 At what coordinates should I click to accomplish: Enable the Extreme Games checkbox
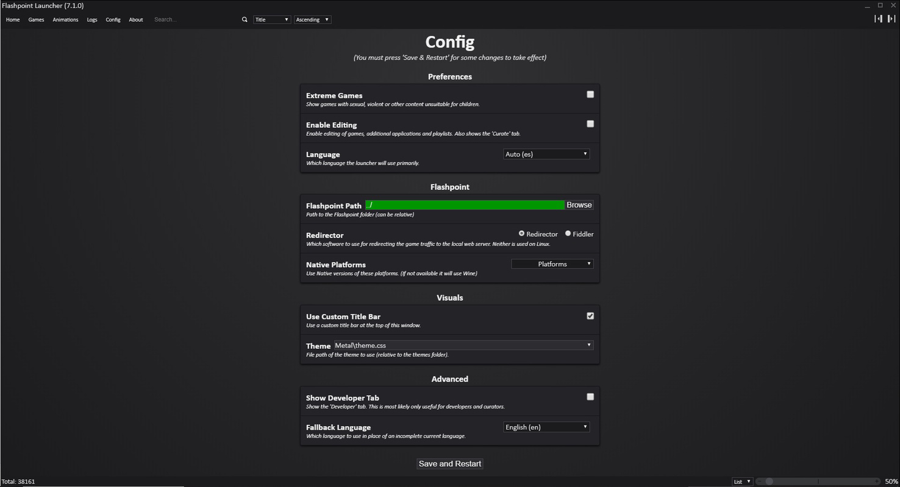[590, 94]
